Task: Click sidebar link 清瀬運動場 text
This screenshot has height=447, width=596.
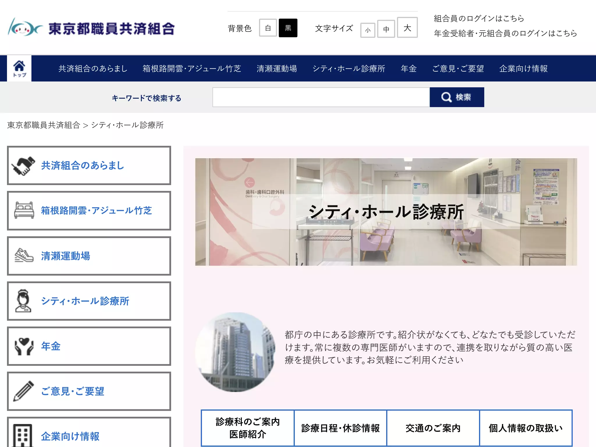Action: click(65, 256)
